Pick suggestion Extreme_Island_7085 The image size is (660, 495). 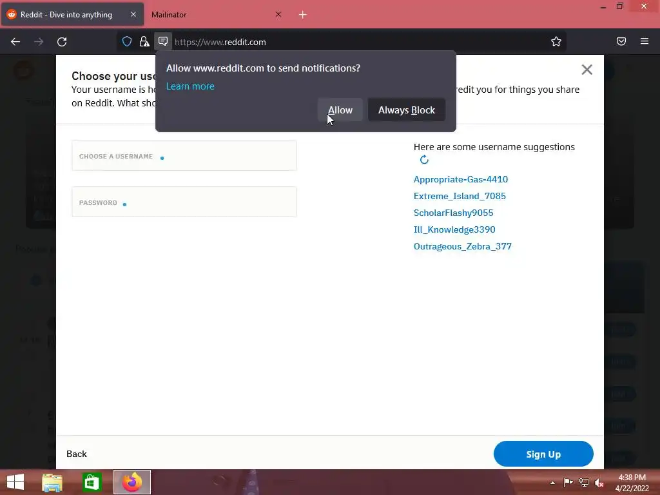pos(460,196)
